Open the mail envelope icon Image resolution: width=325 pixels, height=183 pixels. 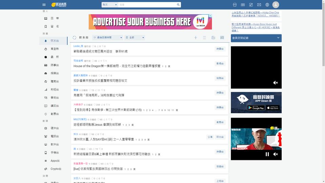259,4
